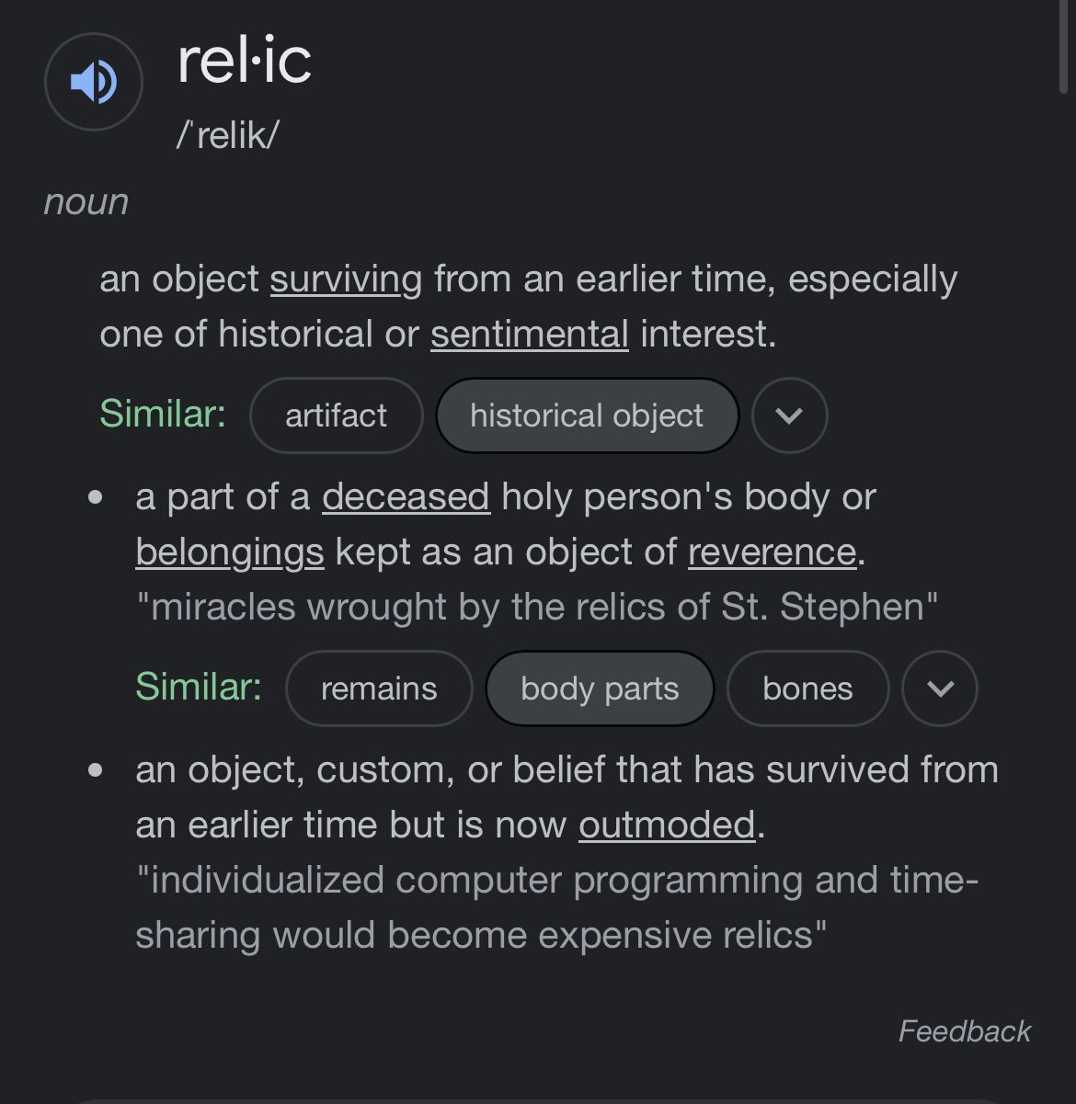1076x1104 pixels.
Task: Follow the belongings definition link
Action: (230, 552)
